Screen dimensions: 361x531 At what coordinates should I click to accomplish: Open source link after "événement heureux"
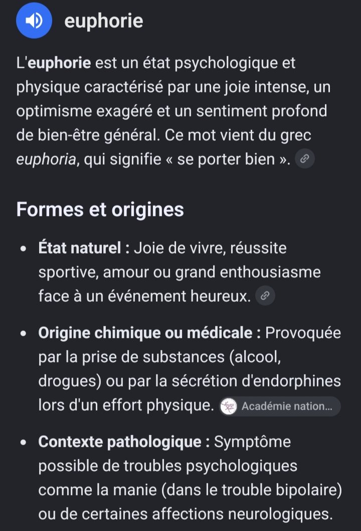pos(265,296)
